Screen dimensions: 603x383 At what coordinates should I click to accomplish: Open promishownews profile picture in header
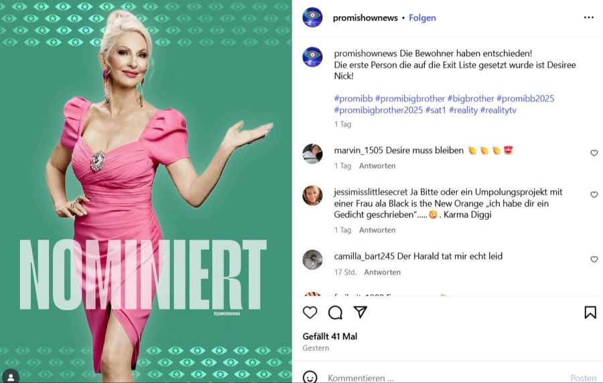tap(312, 17)
